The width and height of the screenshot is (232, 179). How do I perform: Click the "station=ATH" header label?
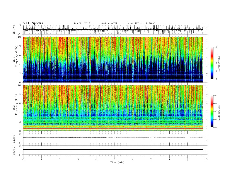[109, 23]
